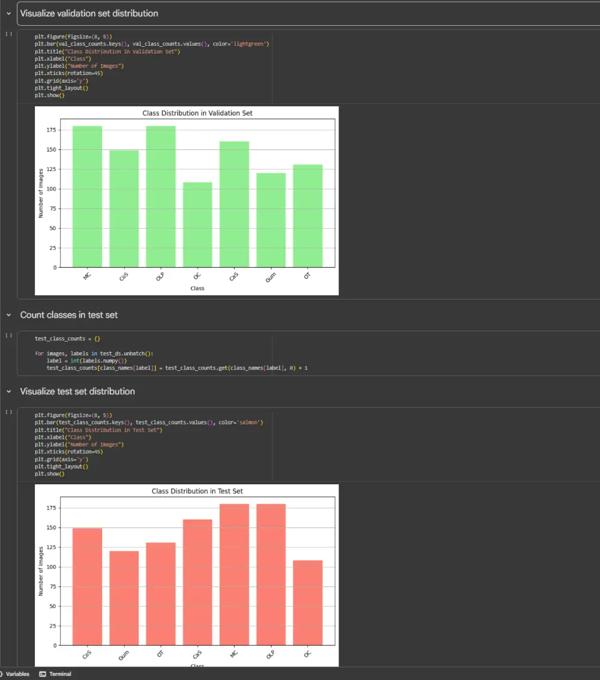Click the Class Distribution in Validation Set chart title
The width and height of the screenshot is (600, 680).
pyautogui.click(x=197, y=113)
